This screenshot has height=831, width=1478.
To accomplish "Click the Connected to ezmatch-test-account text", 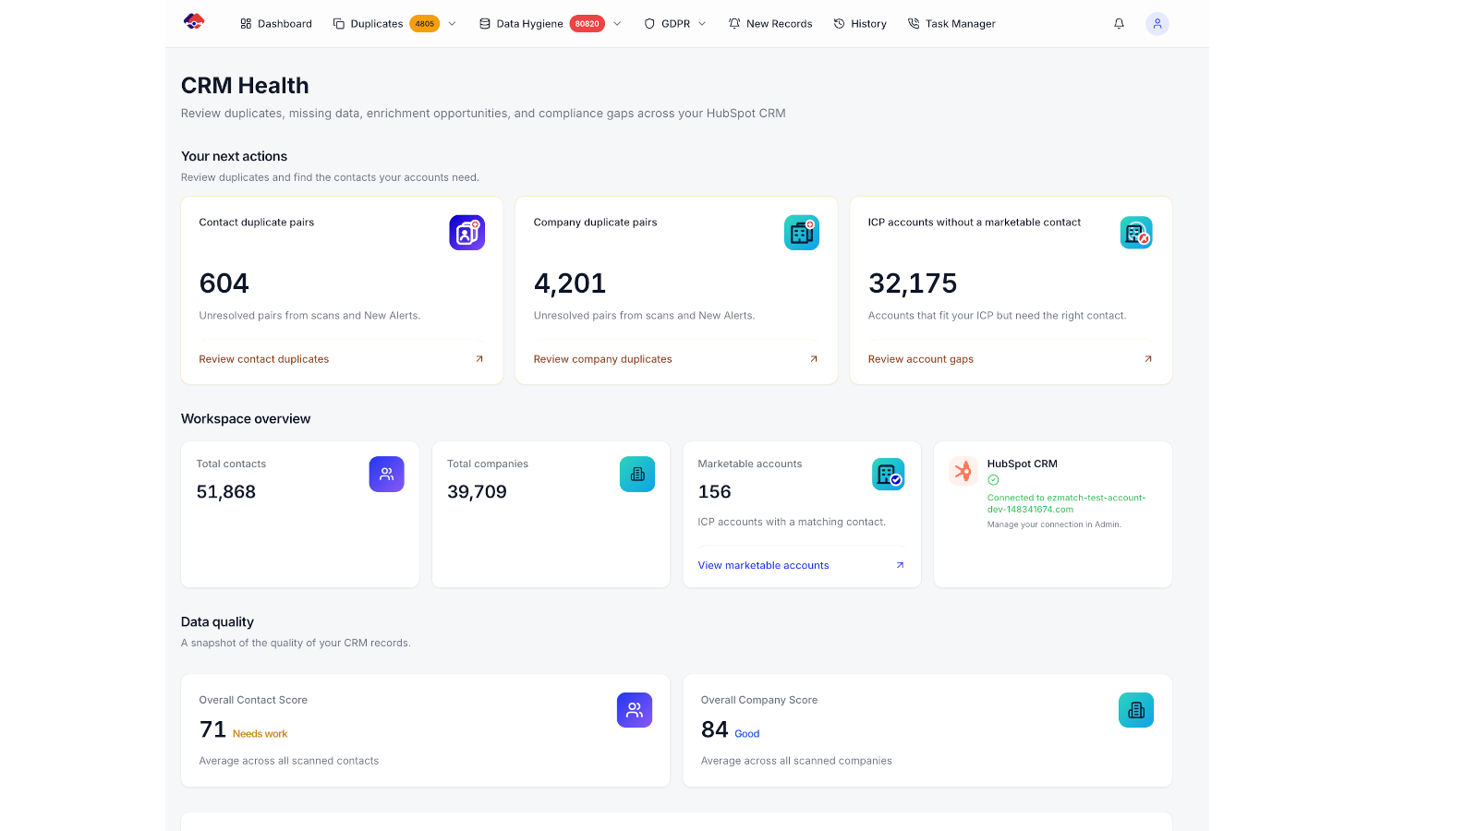I will click(x=1066, y=503).
